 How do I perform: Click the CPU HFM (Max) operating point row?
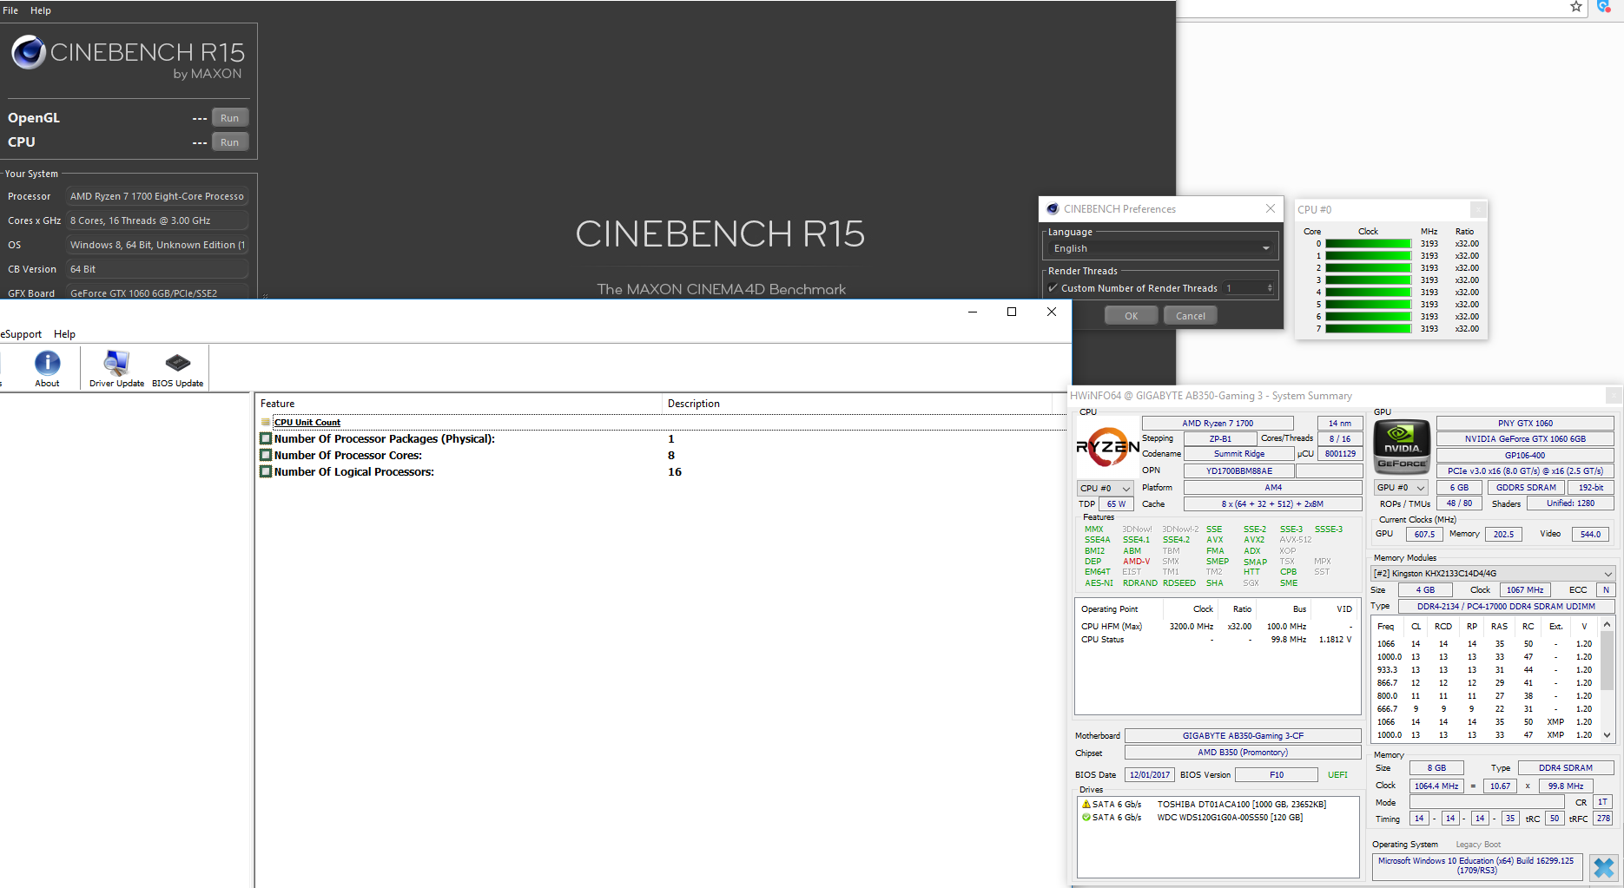tap(1216, 627)
